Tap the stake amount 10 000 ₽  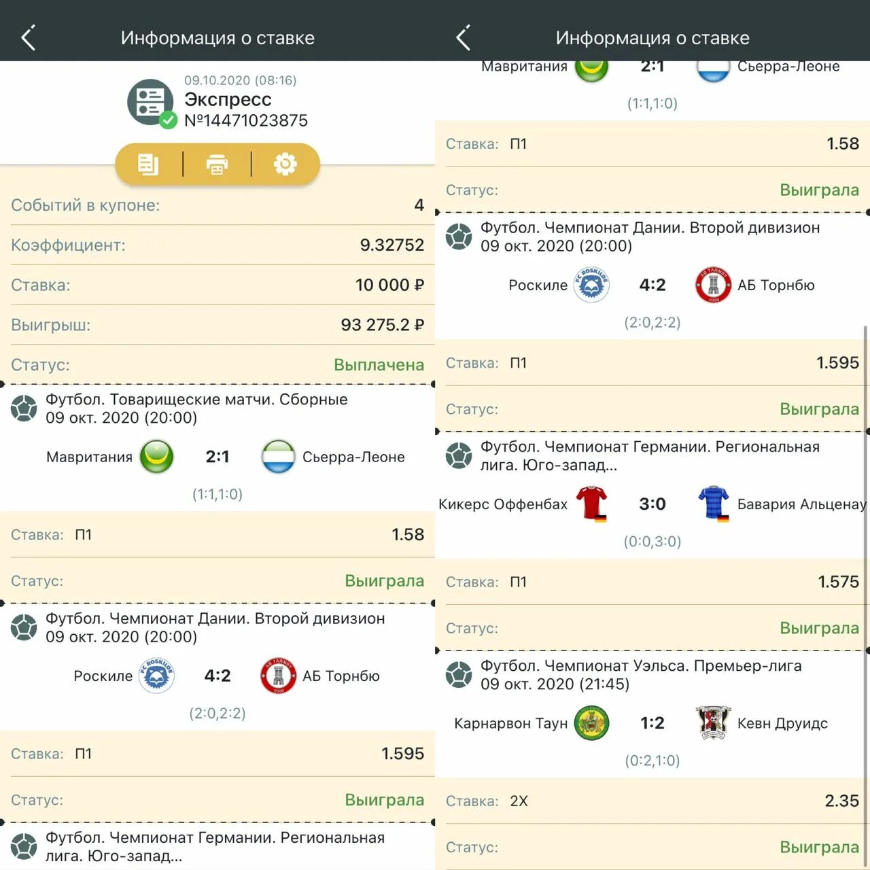[389, 285]
